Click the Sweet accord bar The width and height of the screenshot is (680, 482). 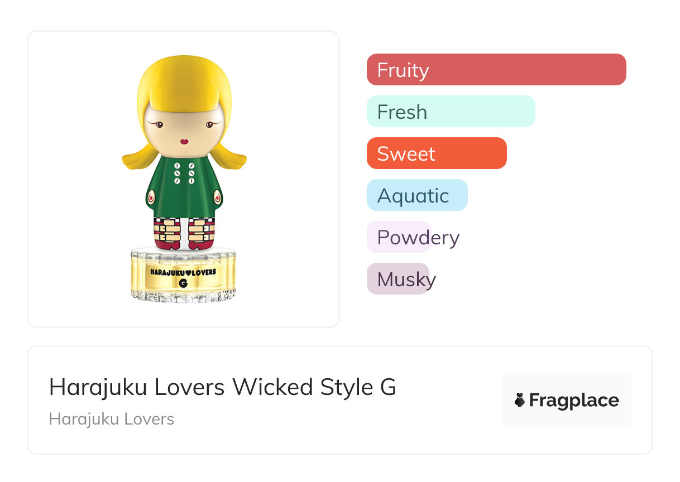(x=436, y=153)
